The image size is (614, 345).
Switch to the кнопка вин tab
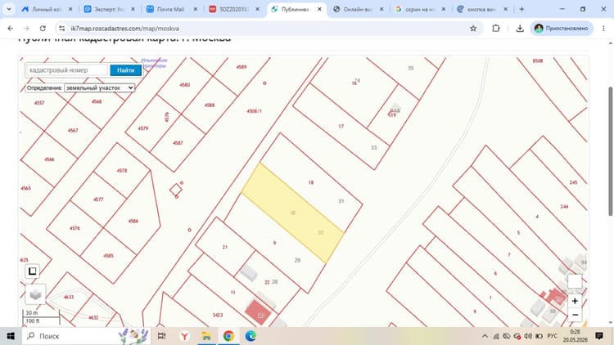coord(482,9)
